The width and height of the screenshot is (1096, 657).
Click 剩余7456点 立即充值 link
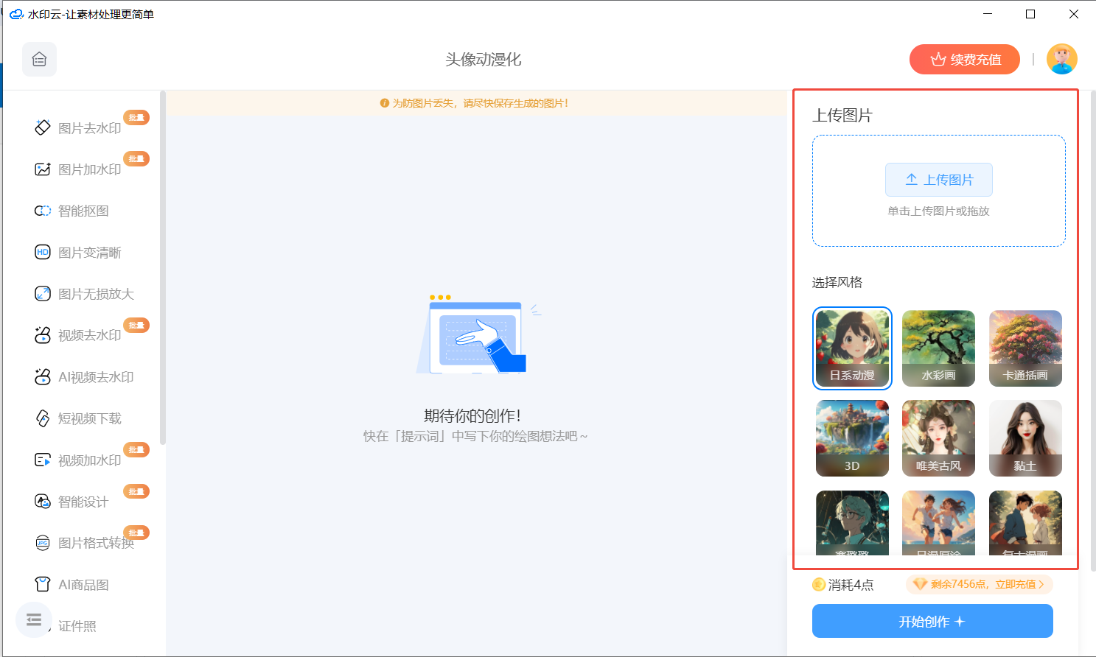coord(980,584)
